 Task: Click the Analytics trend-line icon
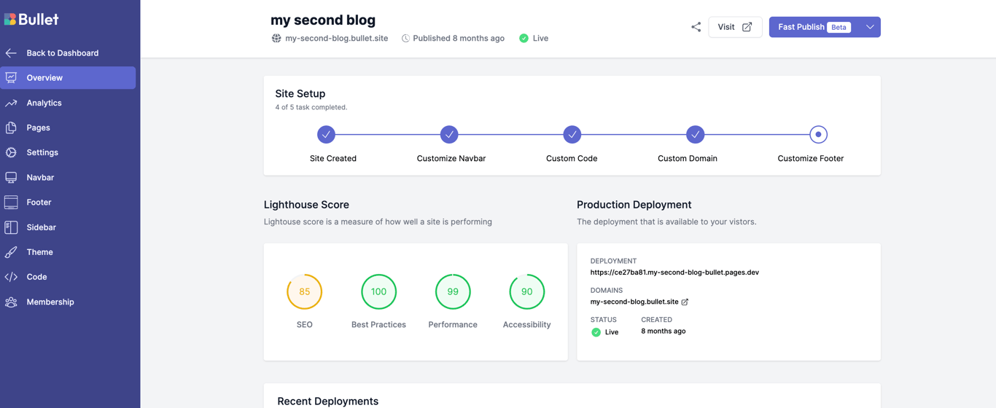(11, 103)
